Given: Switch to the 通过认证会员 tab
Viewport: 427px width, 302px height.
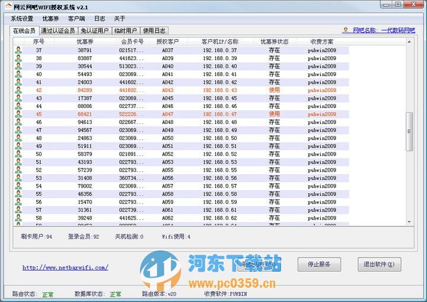Looking at the screenshot, I should coord(58,31).
